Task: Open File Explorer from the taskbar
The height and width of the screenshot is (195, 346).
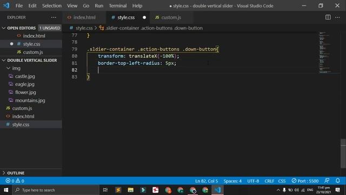Action: (x=130, y=190)
